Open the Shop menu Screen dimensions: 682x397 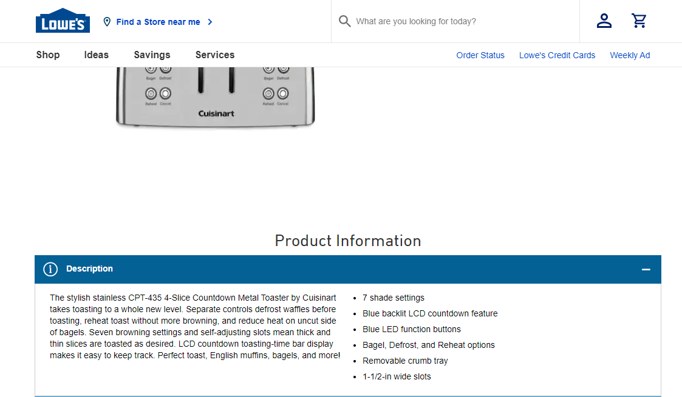point(48,55)
